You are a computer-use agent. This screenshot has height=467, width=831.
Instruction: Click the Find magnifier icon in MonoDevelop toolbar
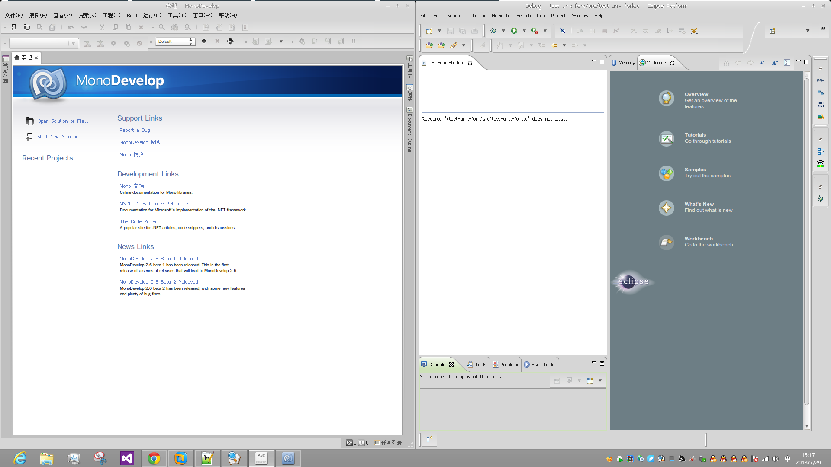[162, 27]
